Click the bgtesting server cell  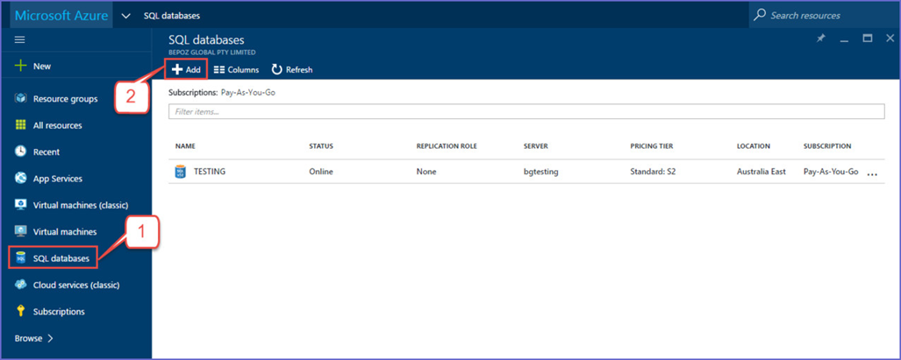point(540,172)
